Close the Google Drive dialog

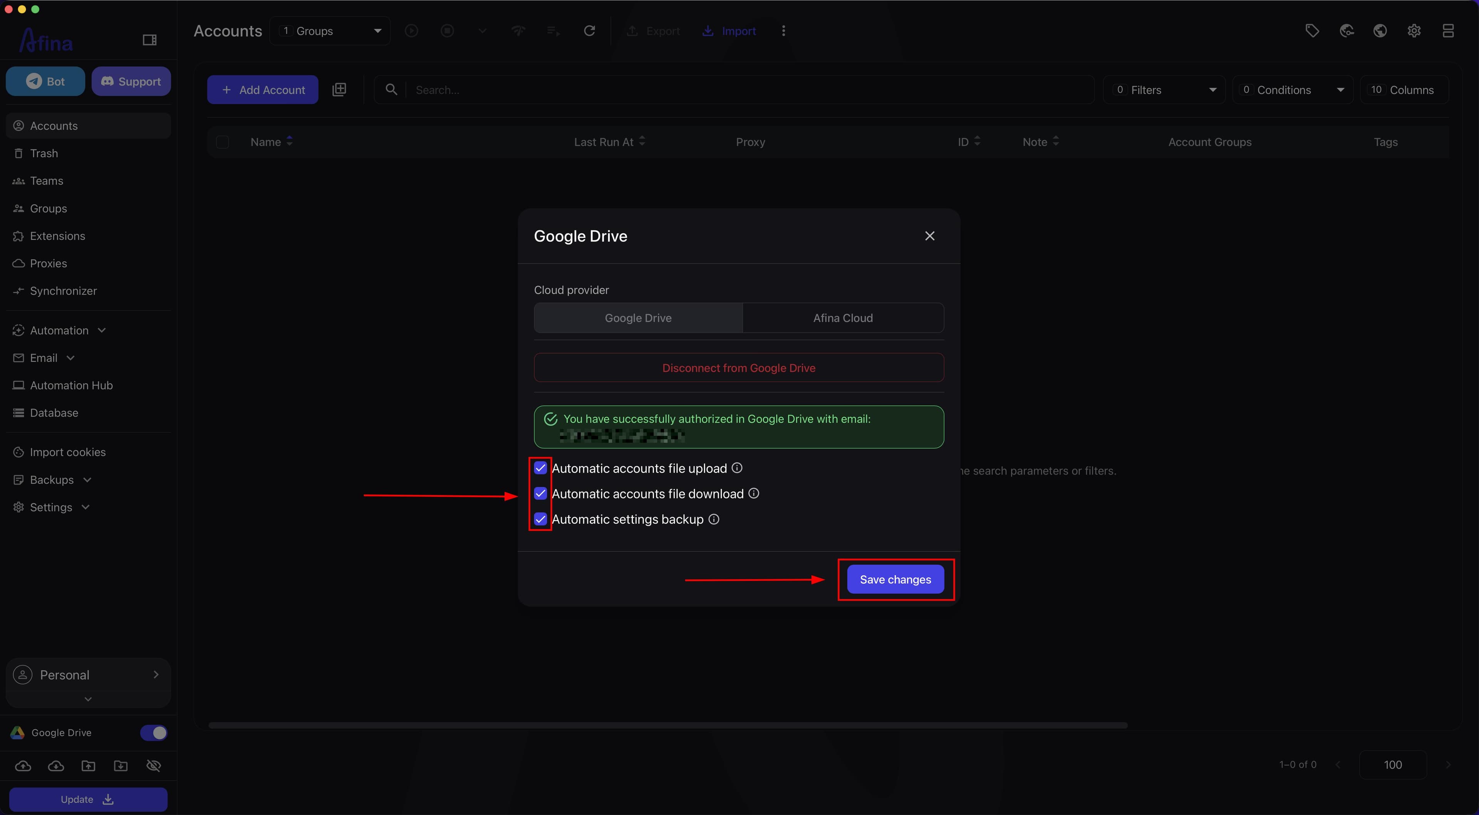point(929,236)
